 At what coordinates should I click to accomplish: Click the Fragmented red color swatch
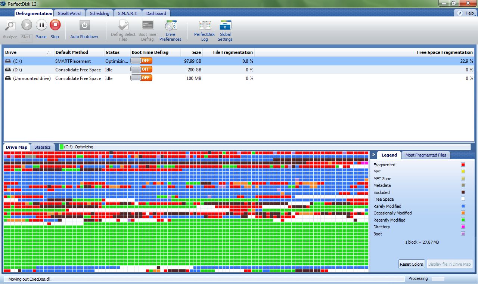(463, 164)
